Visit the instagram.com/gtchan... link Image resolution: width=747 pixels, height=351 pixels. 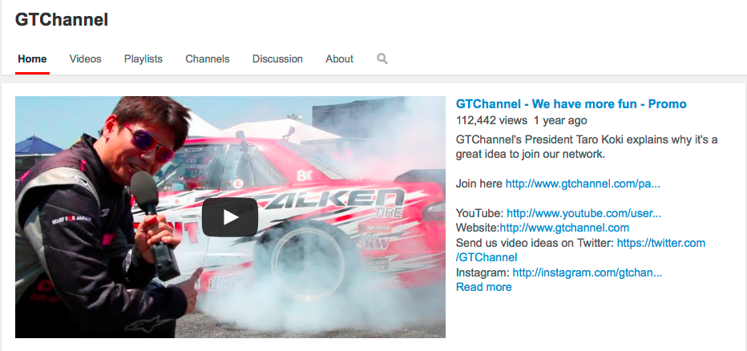pyautogui.click(x=587, y=273)
